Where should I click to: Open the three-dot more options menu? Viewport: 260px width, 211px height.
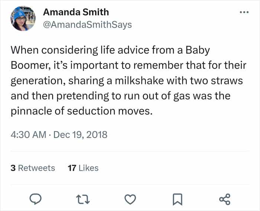coord(244,12)
